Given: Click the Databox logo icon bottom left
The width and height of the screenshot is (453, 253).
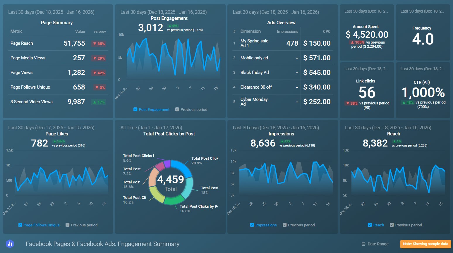Looking at the screenshot, I should [x=10, y=244].
